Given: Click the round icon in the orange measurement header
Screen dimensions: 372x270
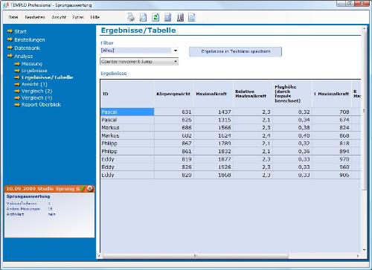Looking at the screenshot, I should point(90,189).
